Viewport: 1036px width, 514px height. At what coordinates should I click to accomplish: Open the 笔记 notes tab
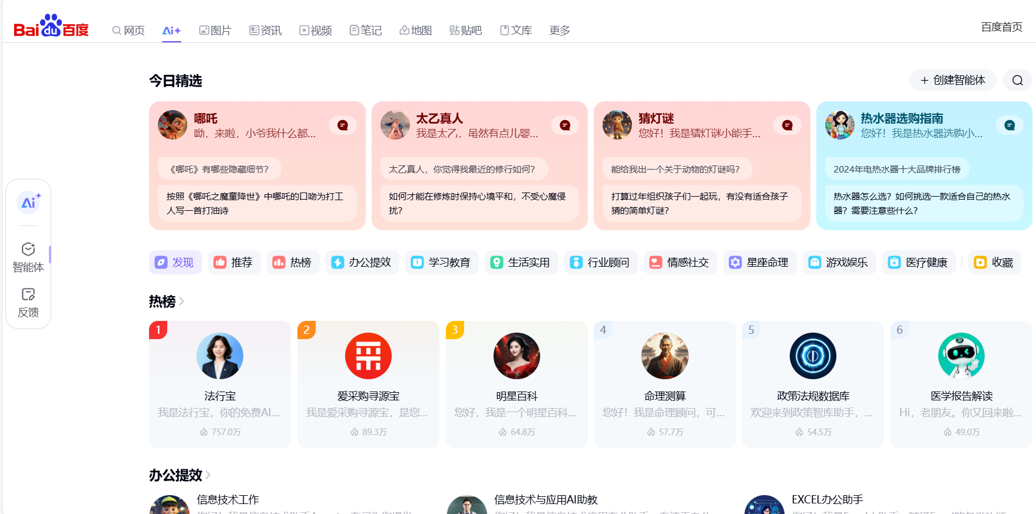pos(365,31)
